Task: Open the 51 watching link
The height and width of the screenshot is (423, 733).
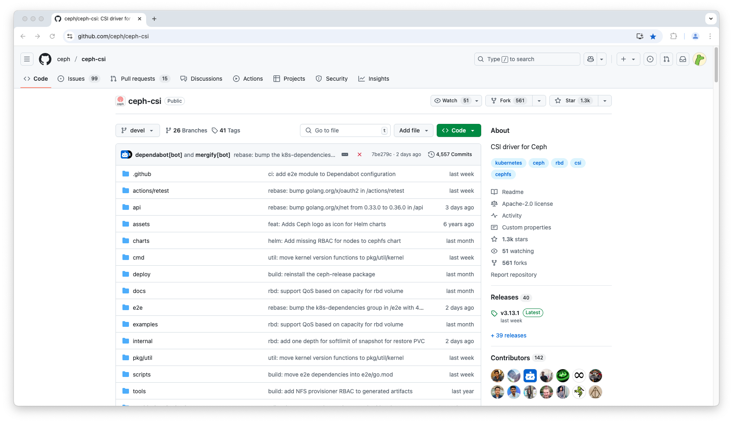Action: pos(518,251)
